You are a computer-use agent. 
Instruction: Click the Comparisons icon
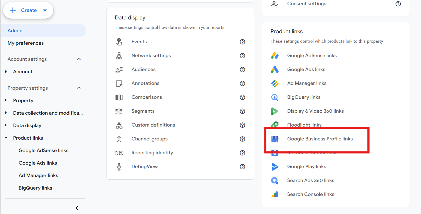[119, 97]
